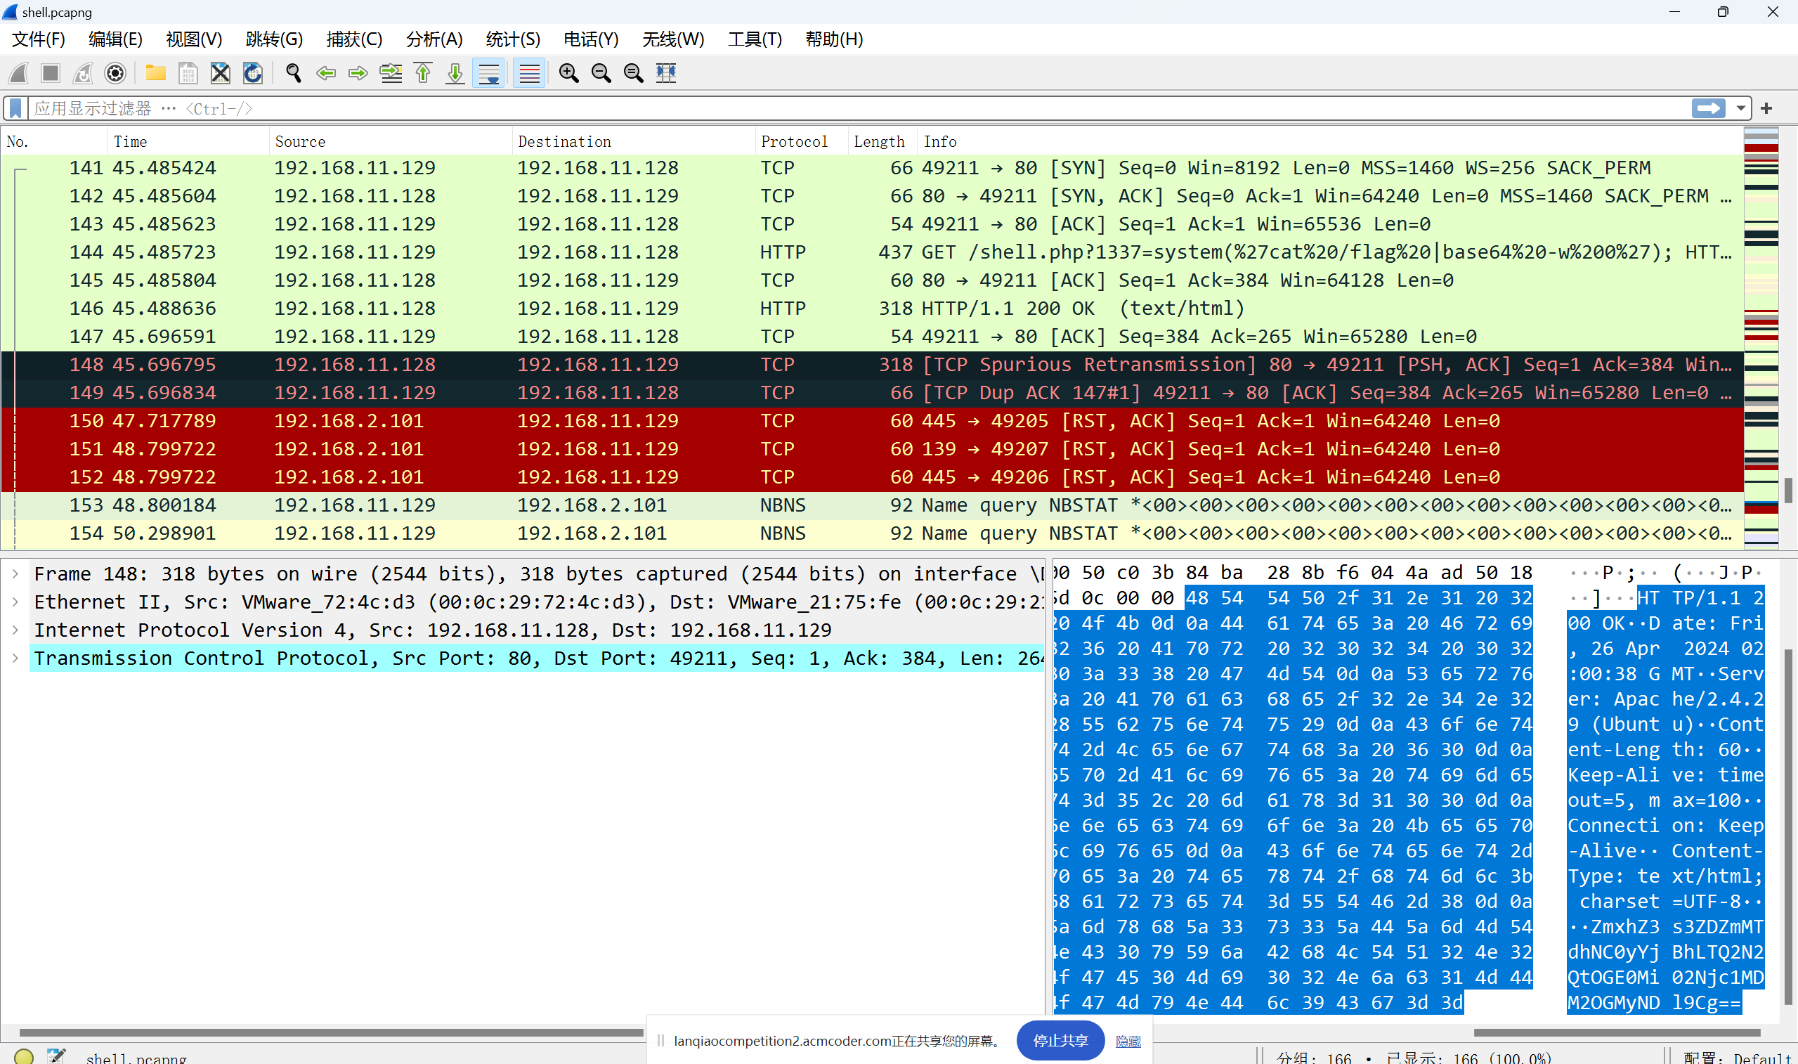Click the packet list vertical scrollbar thumb
Viewport: 1798px width, 1064px height.
tap(1789, 491)
